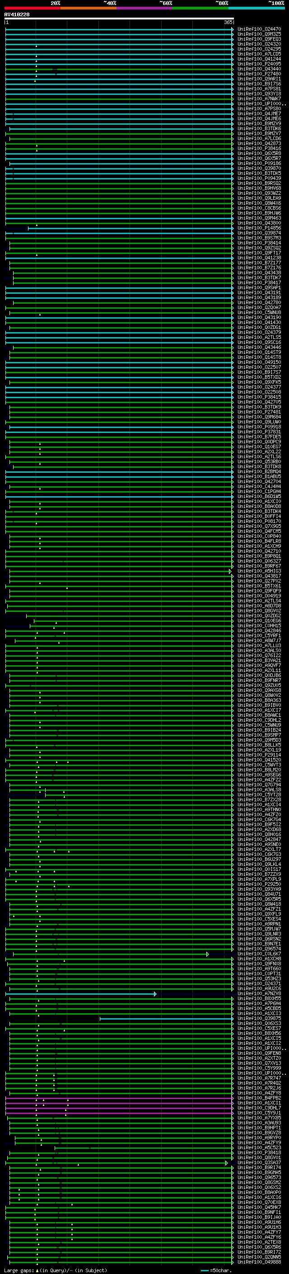
Task: Select the UniRef100_Q06XS3 label
Action: (x=259, y=1023)
